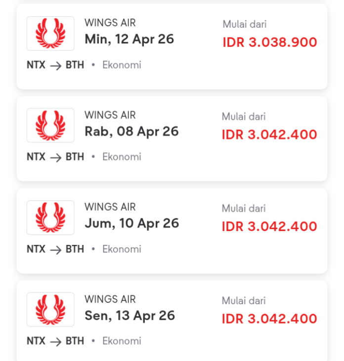
Task: Click Wings Air logo on 12 Apr flight
Action: pos(50,34)
